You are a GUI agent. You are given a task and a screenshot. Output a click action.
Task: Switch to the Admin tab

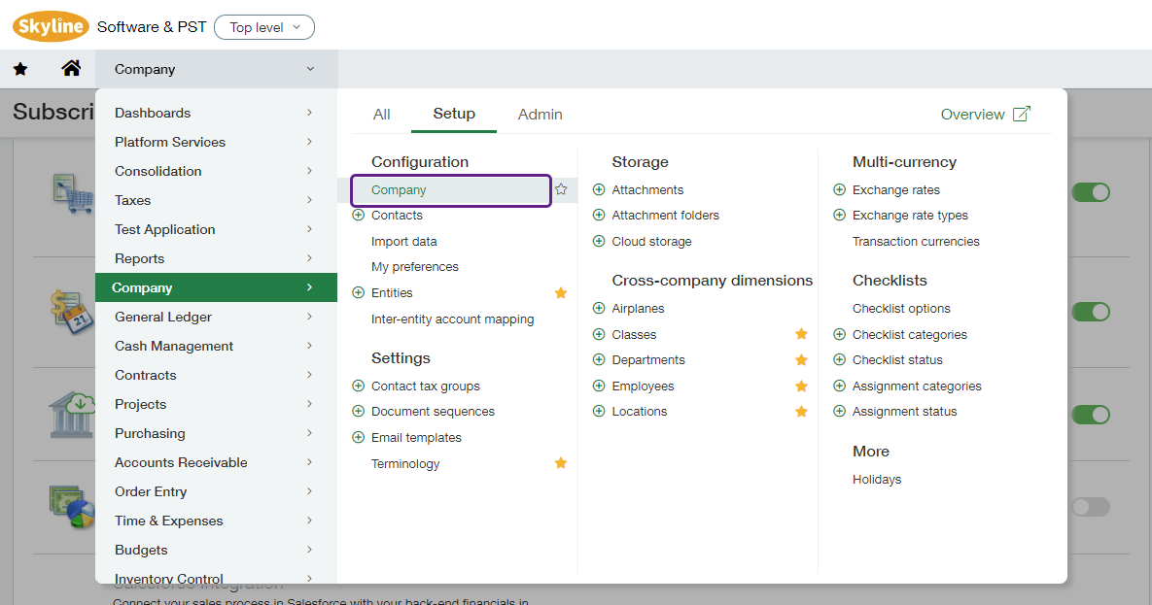pyautogui.click(x=540, y=114)
